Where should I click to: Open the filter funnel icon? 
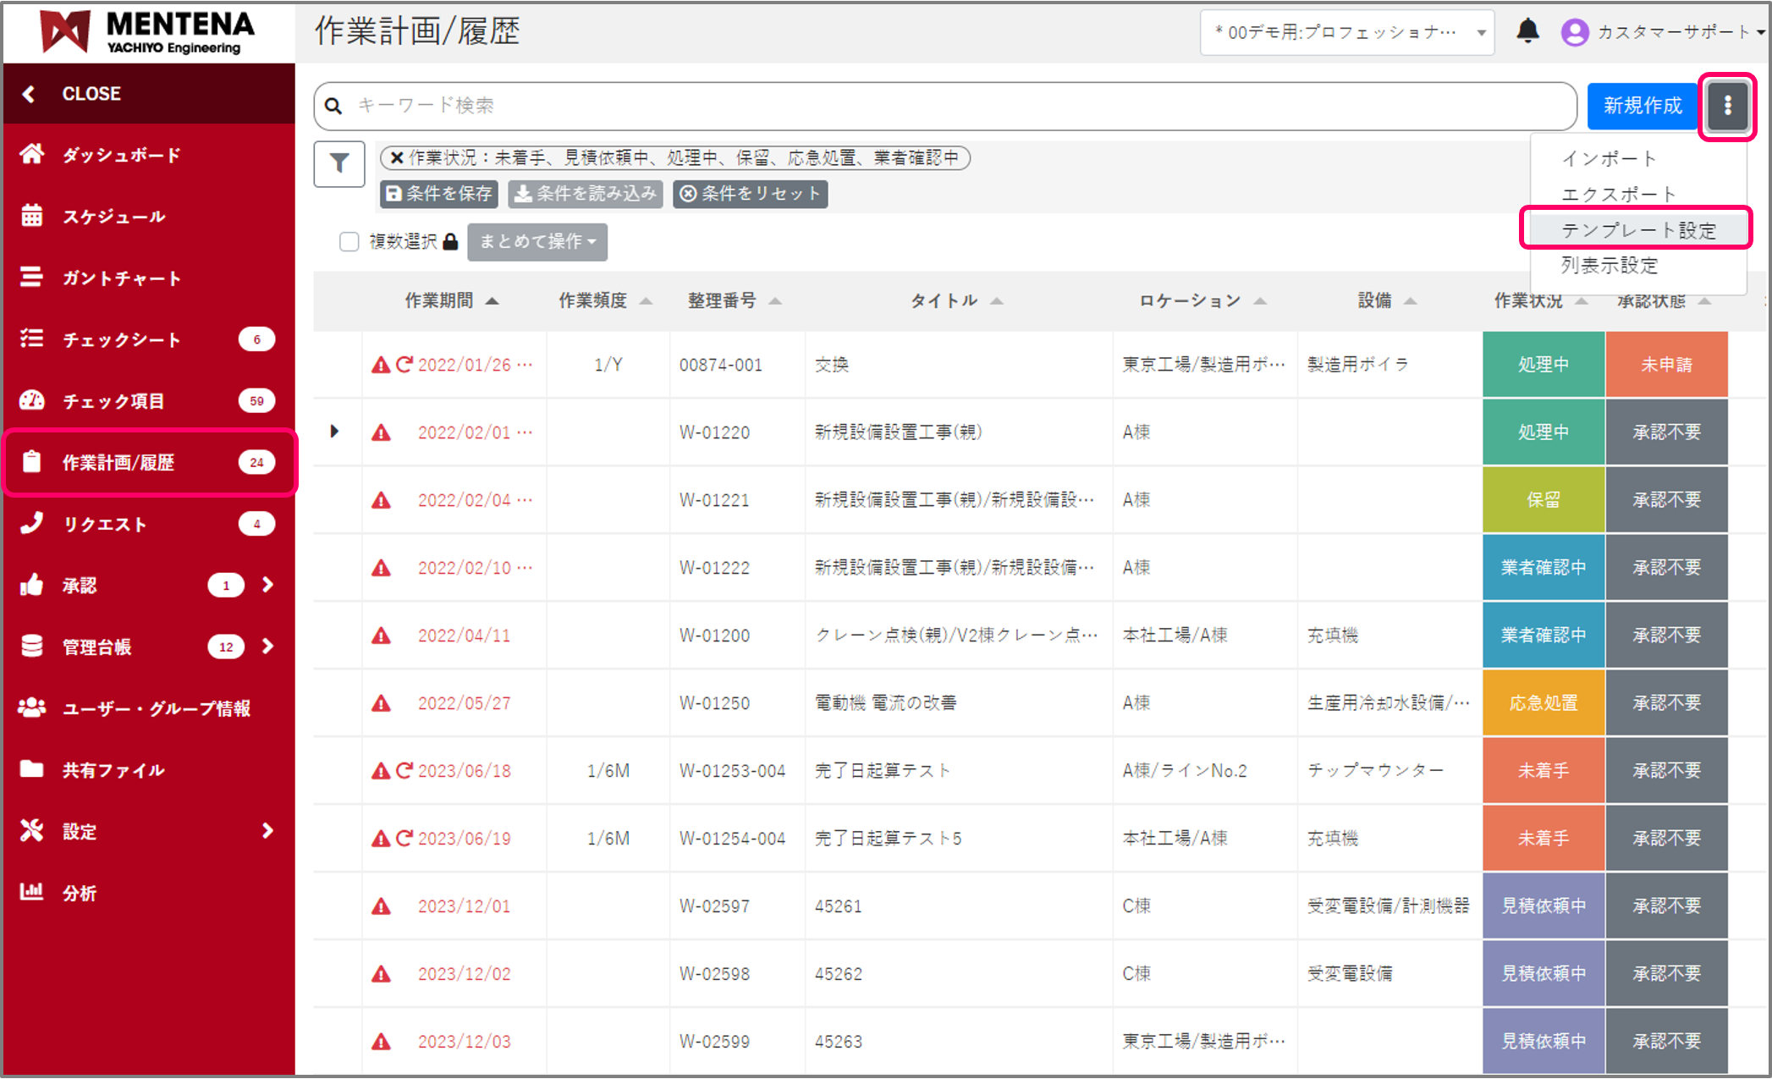pyautogui.click(x=338, y=163)
